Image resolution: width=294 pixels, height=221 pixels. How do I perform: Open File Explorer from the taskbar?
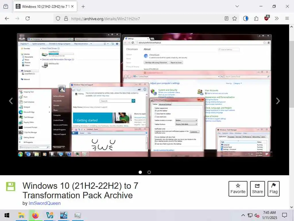point(21,215)
